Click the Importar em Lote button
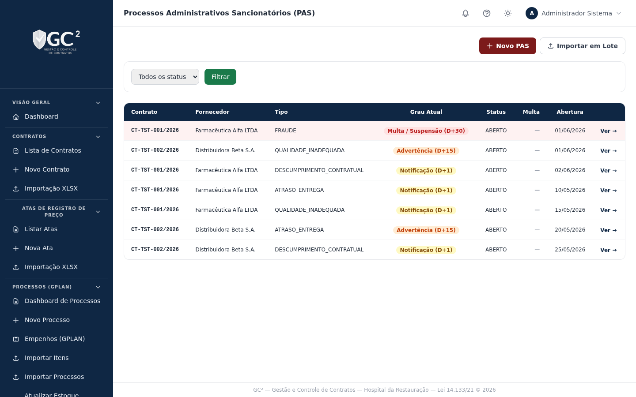Image resolution: width=636 pixels, height=397 pixels. click(x=583, y=46)
